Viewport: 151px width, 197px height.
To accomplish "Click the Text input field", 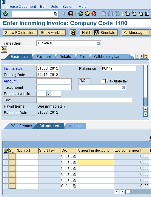I will coord(84,100).
